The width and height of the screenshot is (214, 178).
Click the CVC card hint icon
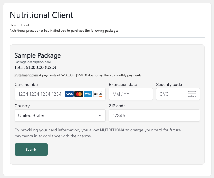[x=192, y=94]
